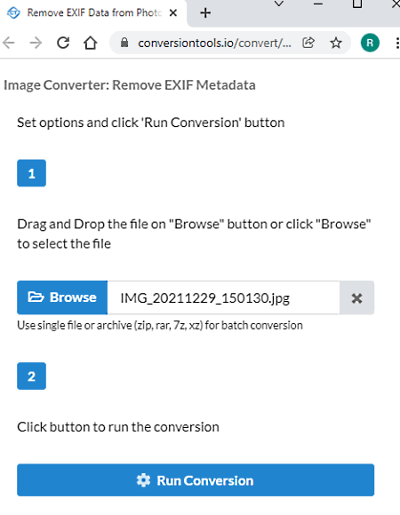Image resolution: width=400 pixels, height=515 pixels.
Task: Go forward with the forward arrow
Action: pyautogui.click(x=36, y=43)
